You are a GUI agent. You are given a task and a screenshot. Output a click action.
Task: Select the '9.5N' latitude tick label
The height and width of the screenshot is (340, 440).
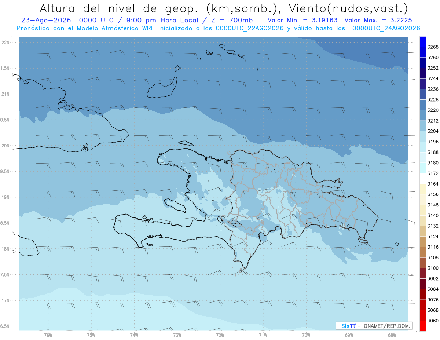pyautogui.click(x=5, y=171)
